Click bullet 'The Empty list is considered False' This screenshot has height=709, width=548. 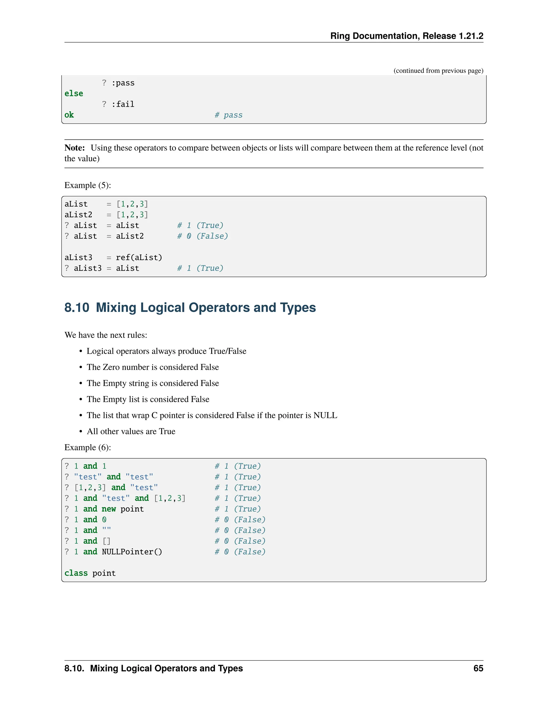click(148, 399)
